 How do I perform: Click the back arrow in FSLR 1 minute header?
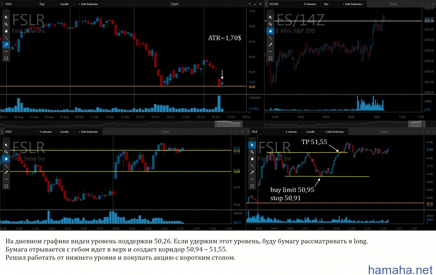(423, 132)
